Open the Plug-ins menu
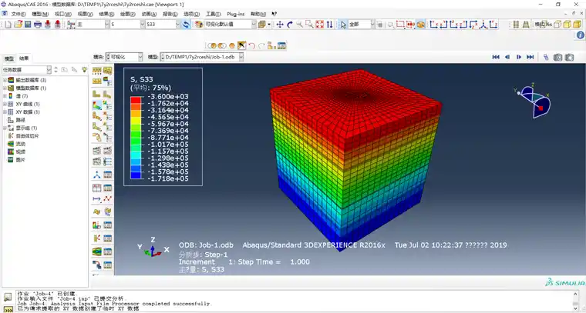The width and height of the screenshot is (586, 313). coord(235,14)
